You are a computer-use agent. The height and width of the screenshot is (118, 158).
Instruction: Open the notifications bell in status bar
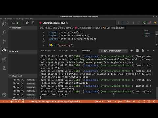tap(154, 101)
